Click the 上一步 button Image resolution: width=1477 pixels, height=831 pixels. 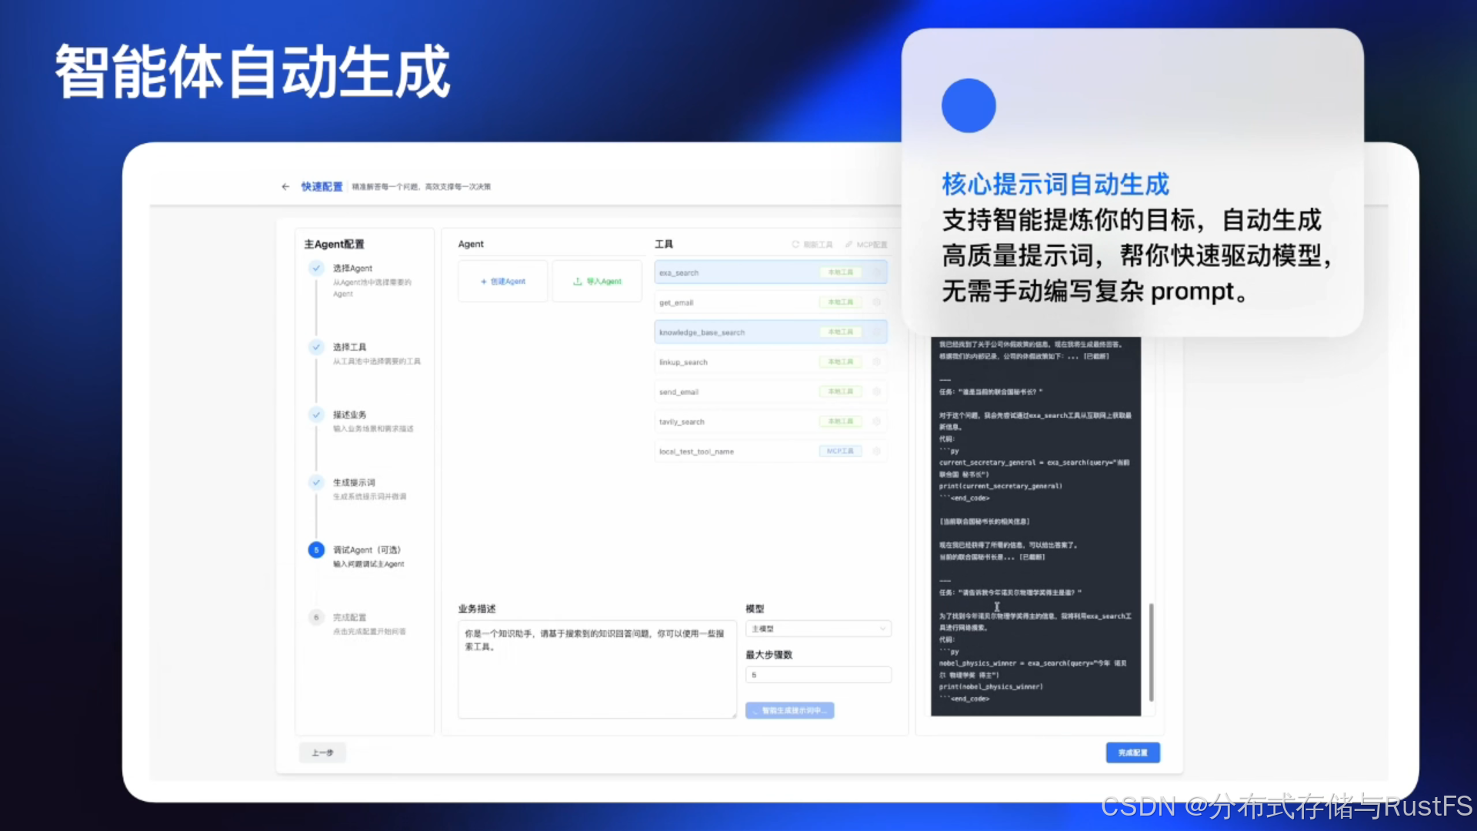coord(322,753)
